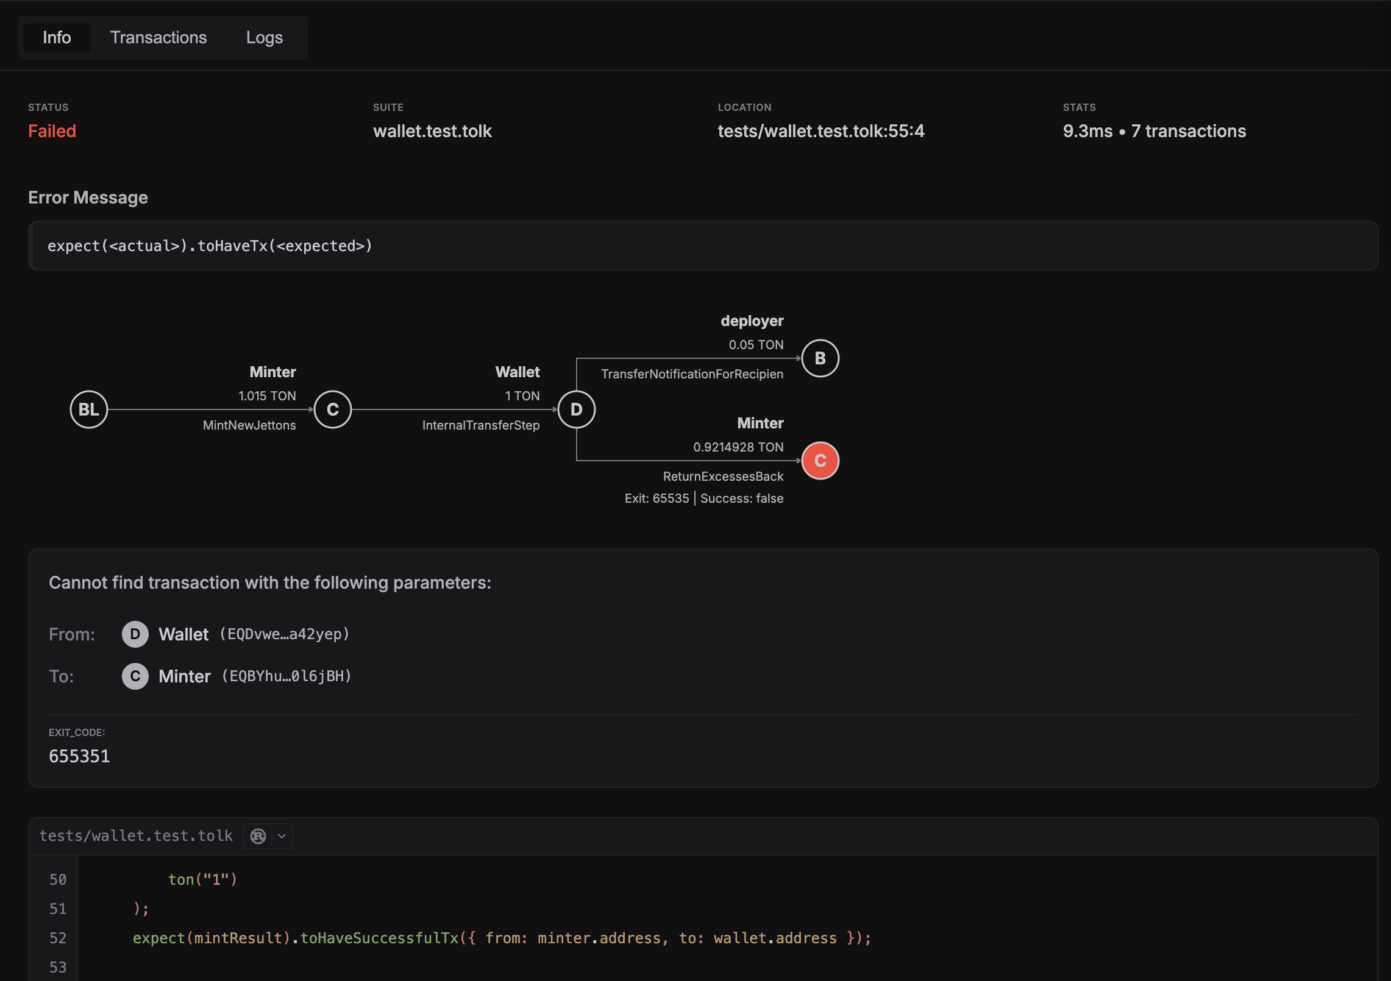Open the red failed Minter node marked C
This screenshot has height=981, width=1391.
click(x=820, y=461)
